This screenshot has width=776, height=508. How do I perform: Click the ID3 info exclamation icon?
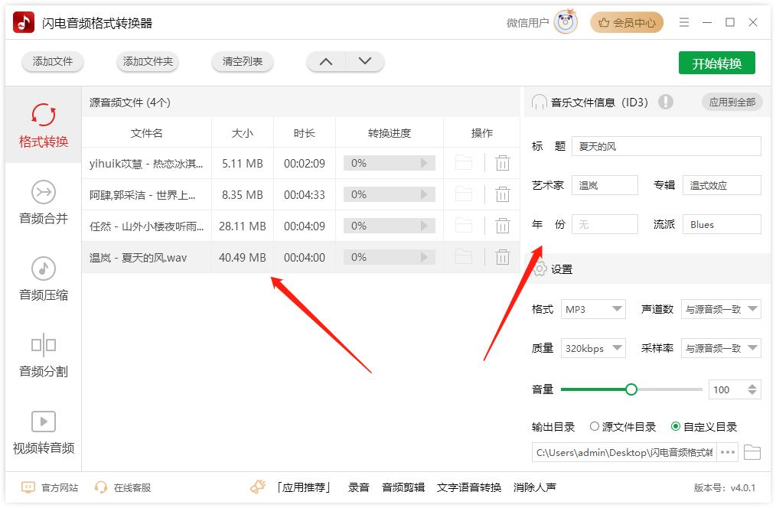[x=666, y=101]
